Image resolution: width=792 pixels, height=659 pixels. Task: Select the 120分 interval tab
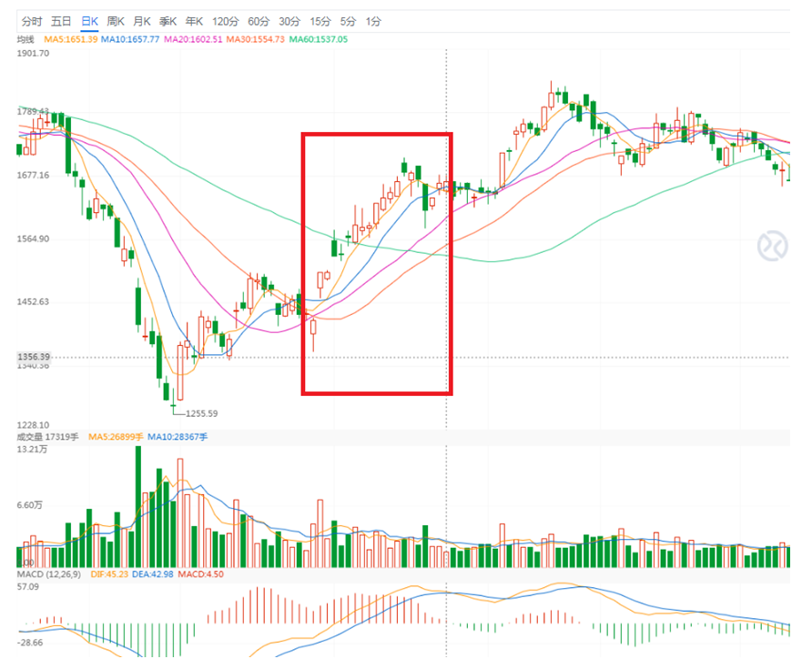pyautogui.click(x=225, y=21)
